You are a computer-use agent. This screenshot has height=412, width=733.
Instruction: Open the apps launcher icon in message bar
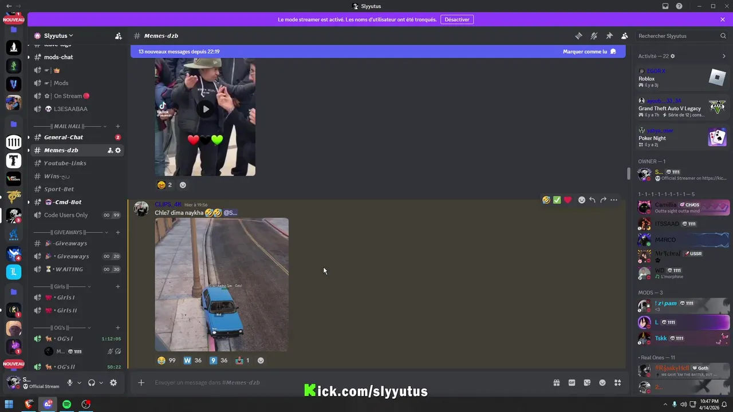617,383
